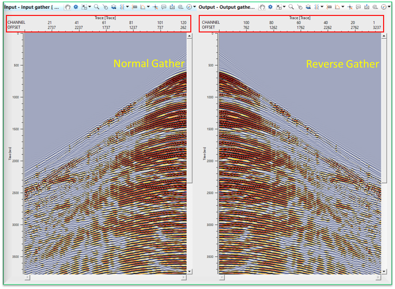Click comment bubble icon in Output gather toolbar
The image size is (395, 289).
[x=358, y=7]
